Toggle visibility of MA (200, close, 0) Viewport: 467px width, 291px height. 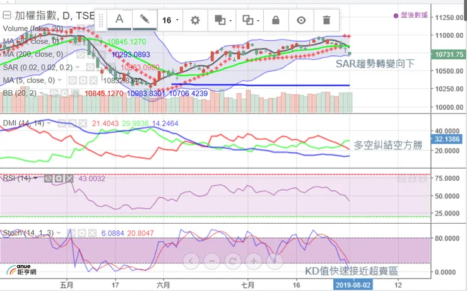click(81, 54)
